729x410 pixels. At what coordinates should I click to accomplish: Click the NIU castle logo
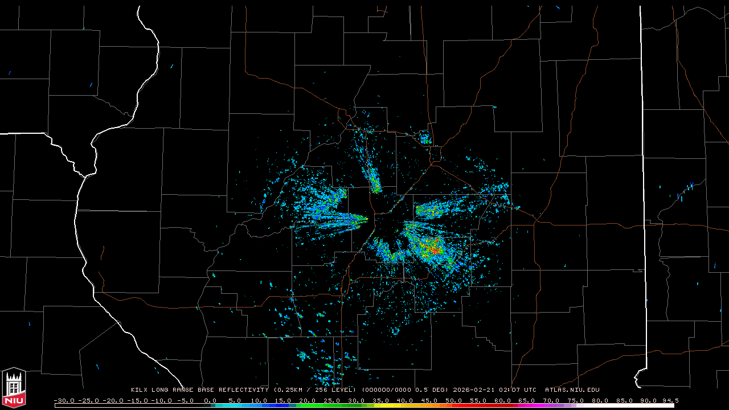point(14,388)
